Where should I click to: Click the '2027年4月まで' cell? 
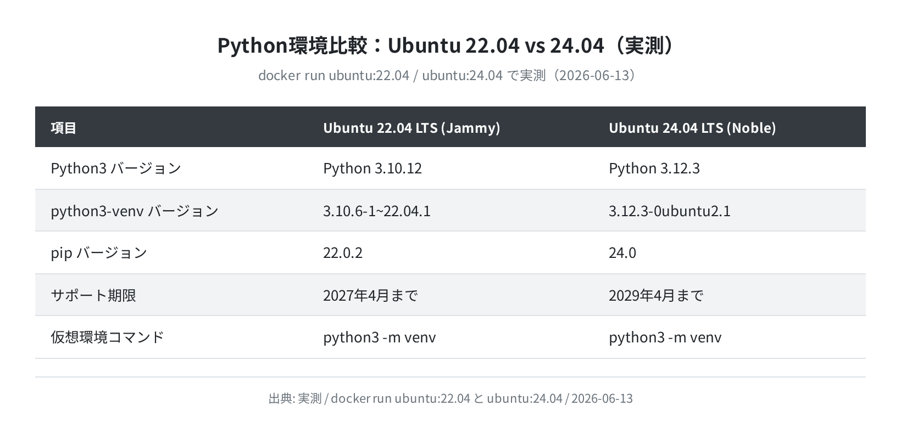coord(370,295)
